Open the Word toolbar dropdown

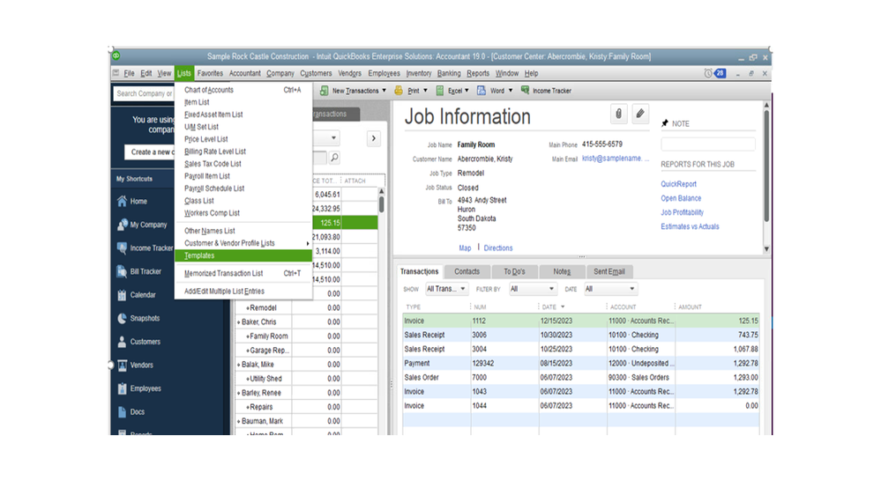pos(495,91)
